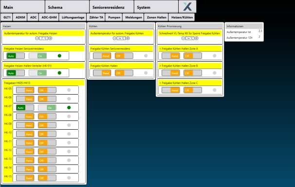Open the Main tab

click(x=22, y=7)
